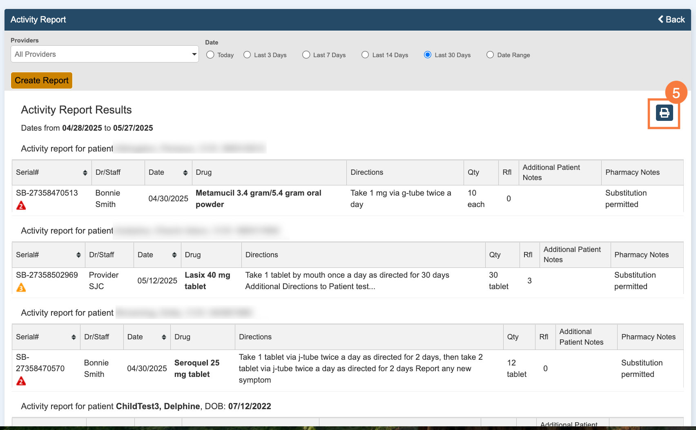Click orange warning icon under SB-27358502969

coord(21,288)
